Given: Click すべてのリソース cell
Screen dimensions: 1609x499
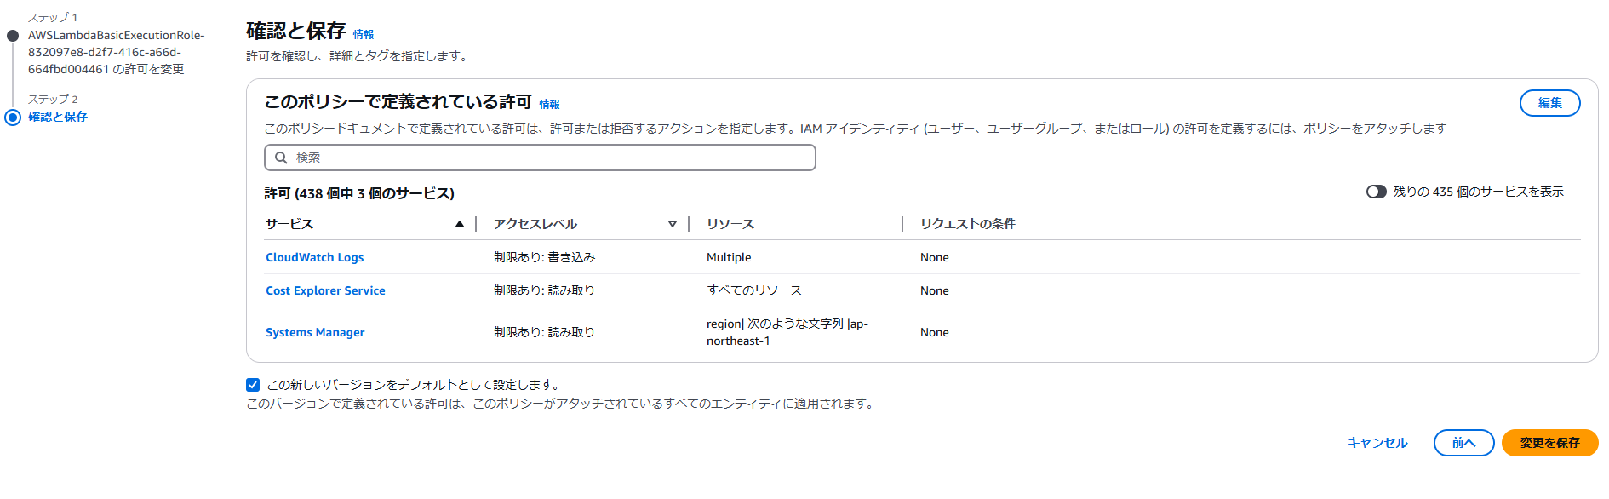Looking at the screenshot, I should pyautogui.click(x=754, y=290).
